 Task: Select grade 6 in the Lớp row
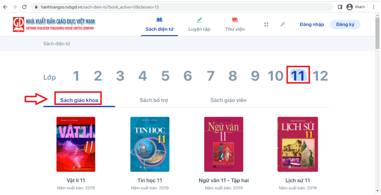(188, 76)
